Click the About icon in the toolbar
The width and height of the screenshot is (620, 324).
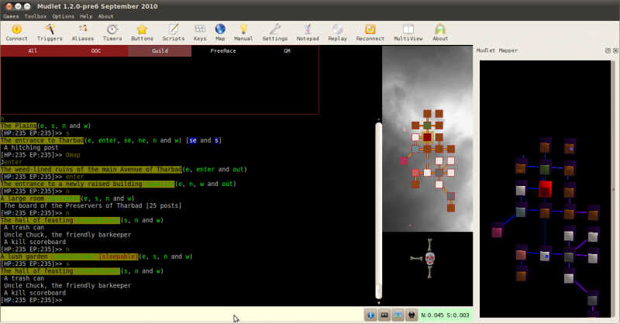coord(440,33)
